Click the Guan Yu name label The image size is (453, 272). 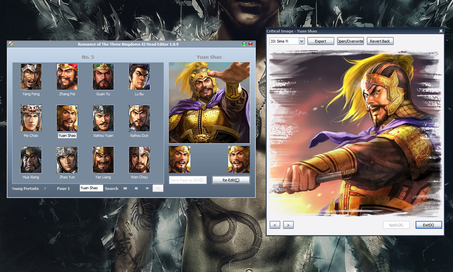click(103, 94)
